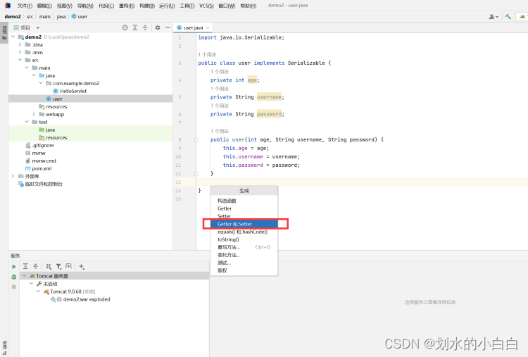Choose 版权 in Generate popup
Screen dimensions: 528x357
[x=244, y=270]
